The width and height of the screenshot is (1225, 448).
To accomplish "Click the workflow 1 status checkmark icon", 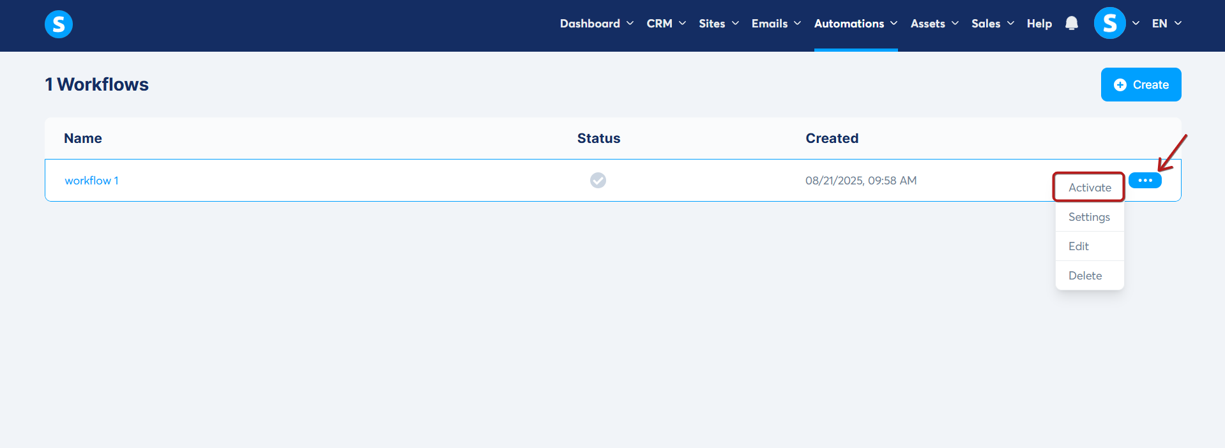I will tap(598, 181).
